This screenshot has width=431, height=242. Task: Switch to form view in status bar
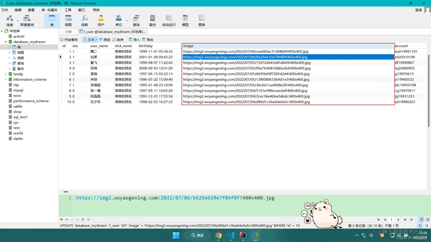428,220
